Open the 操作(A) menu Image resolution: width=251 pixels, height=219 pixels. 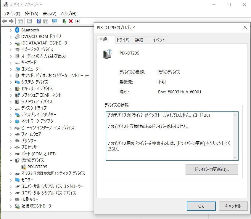pos(32,14)
